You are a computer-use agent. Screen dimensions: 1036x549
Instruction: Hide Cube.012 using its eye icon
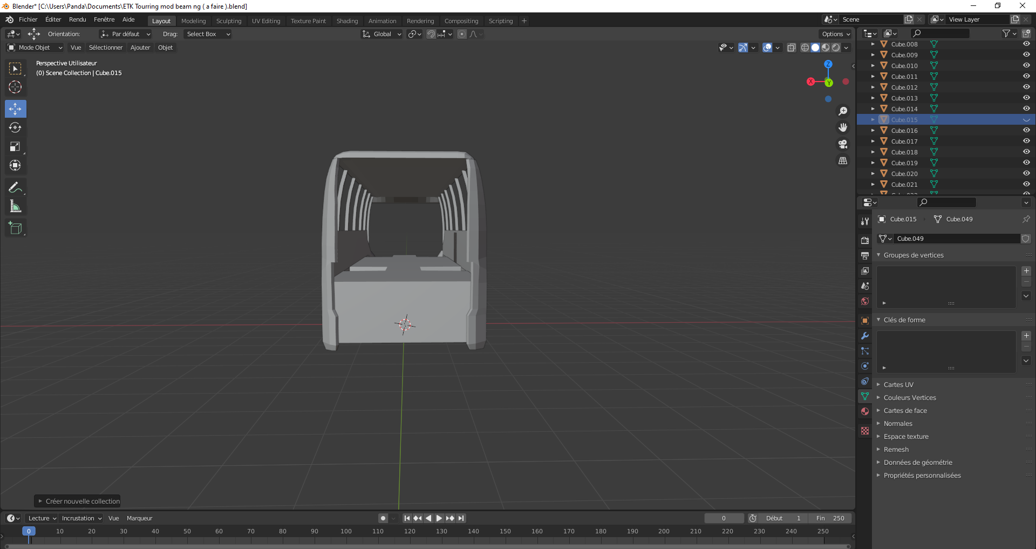pos(1026,87)
